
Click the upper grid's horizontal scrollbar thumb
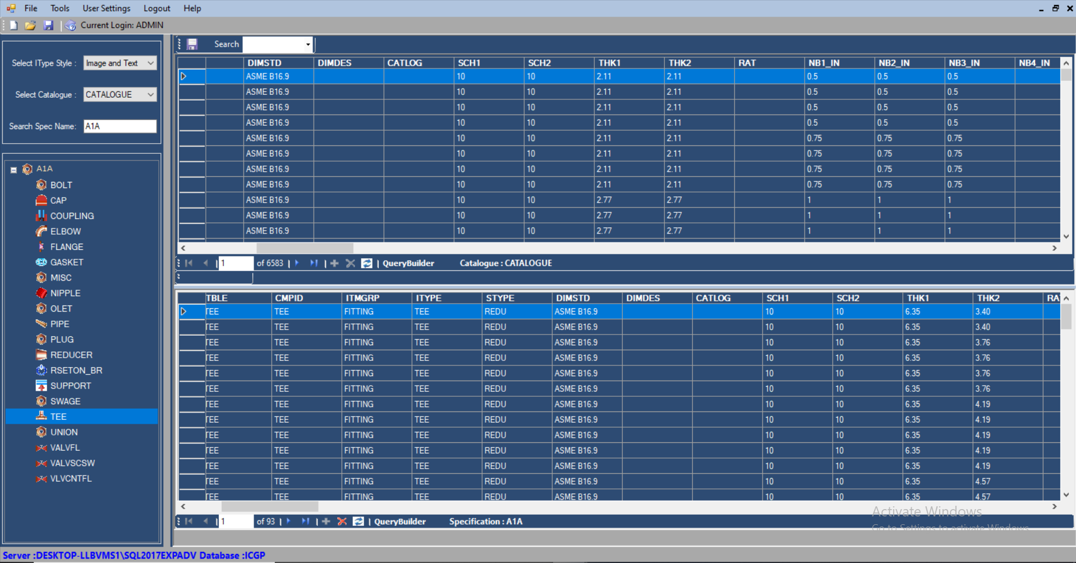tap(305, 248)
